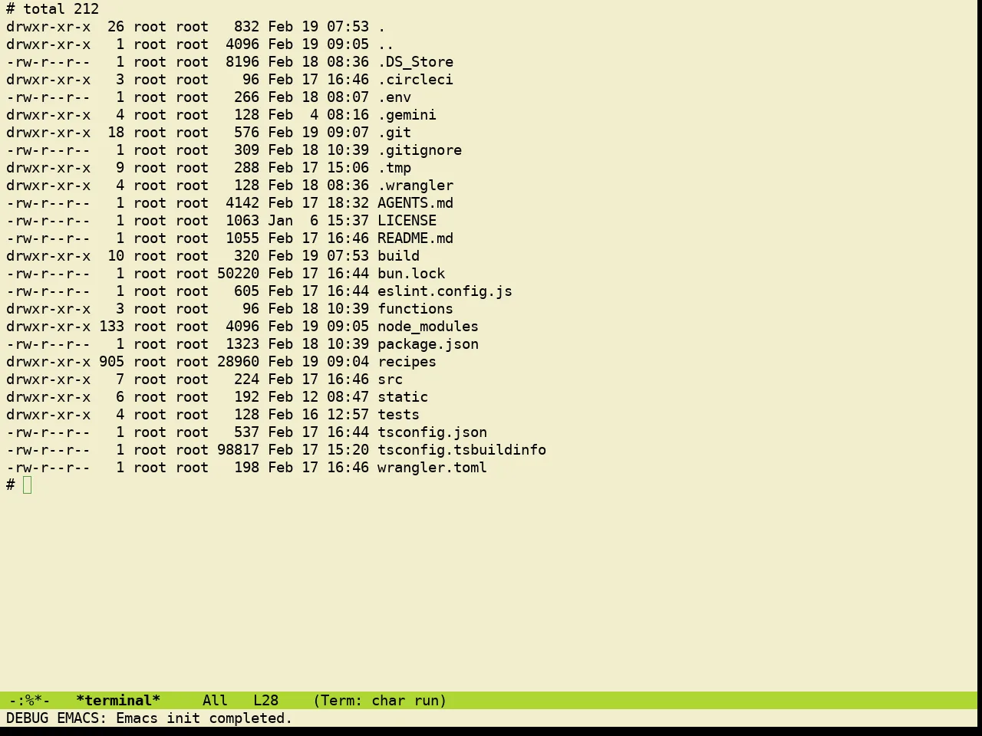Viewport: 982px width, 736px height.
Task: Click the -:%*- buffer status flags
Action: (x=29, y=701)
